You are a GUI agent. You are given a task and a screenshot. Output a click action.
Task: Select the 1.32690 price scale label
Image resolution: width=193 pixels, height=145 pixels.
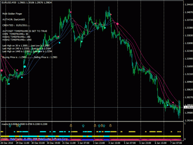(x=189, y=43)
